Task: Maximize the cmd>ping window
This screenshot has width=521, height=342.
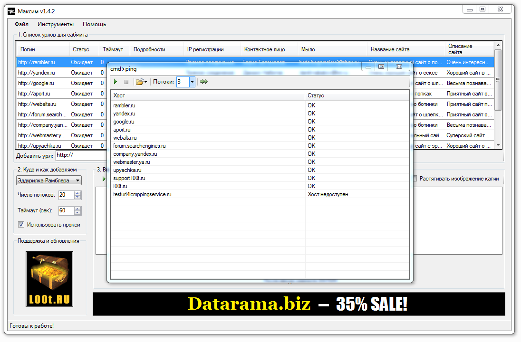Action: click(x=381, y=67)
